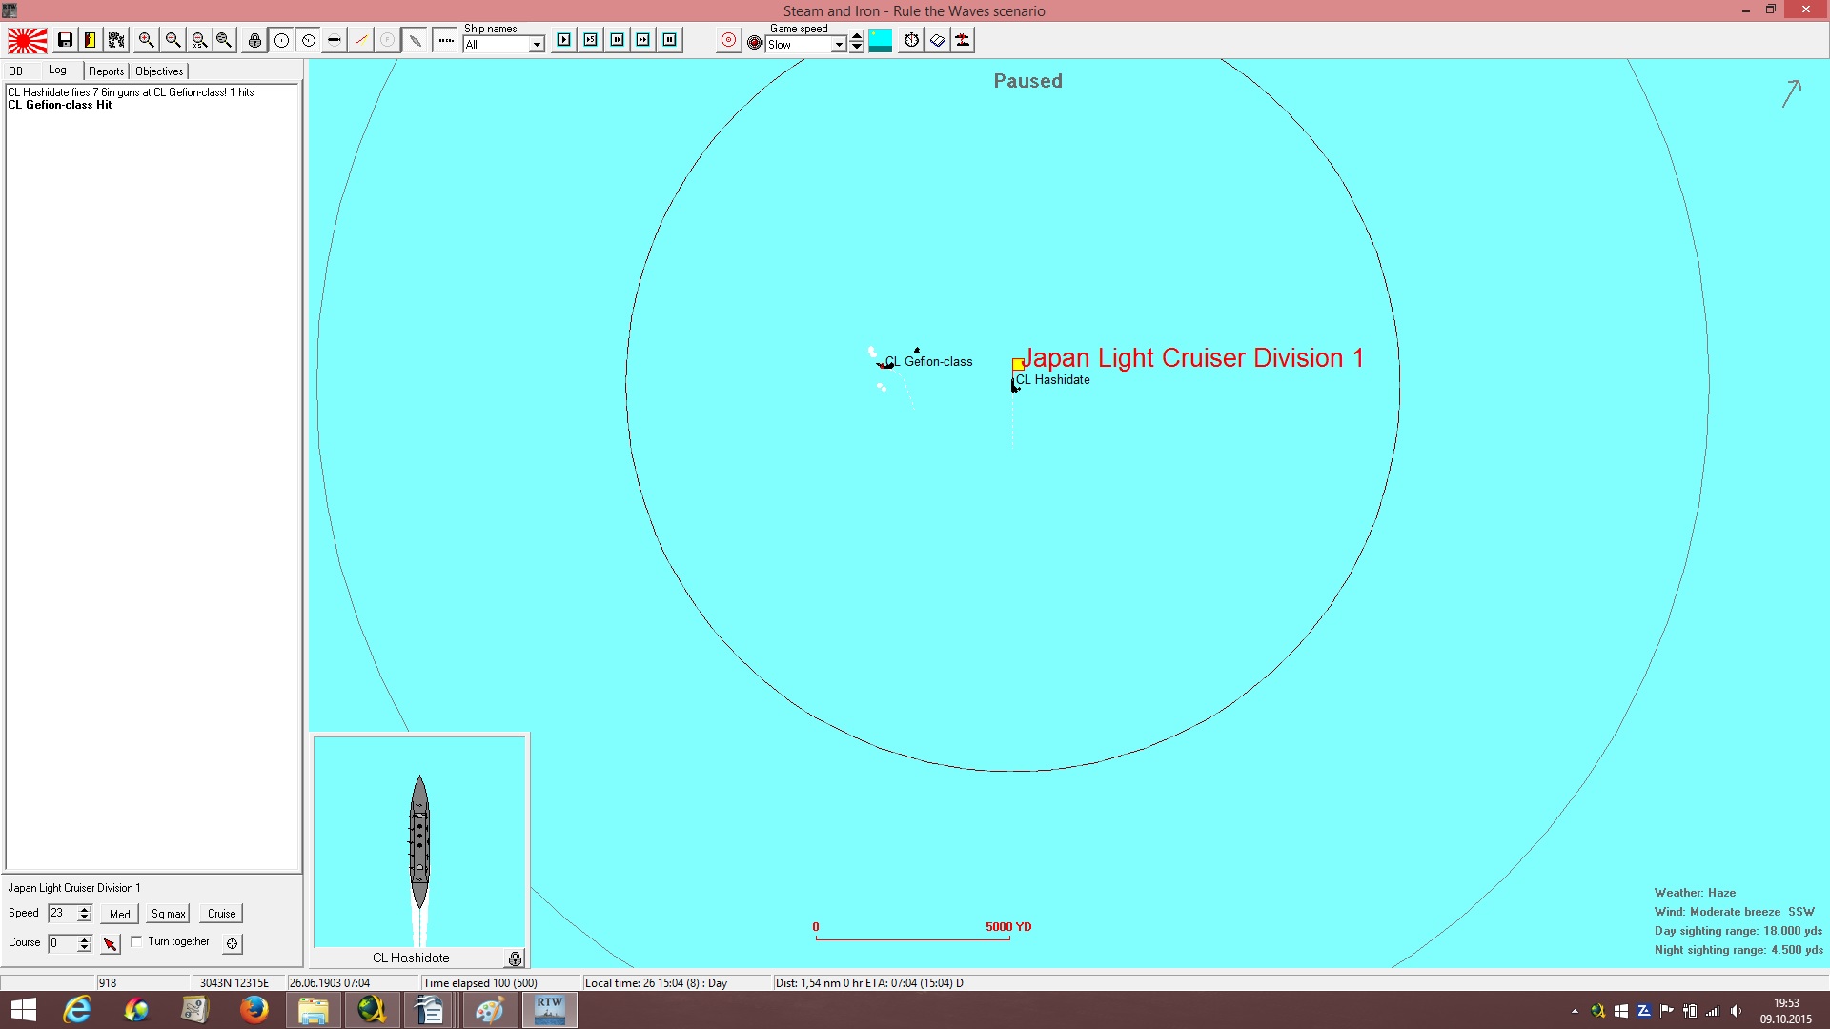Click the Cruise speed button
This screenshot has width=1830, height=1029.
pos(221,914)
